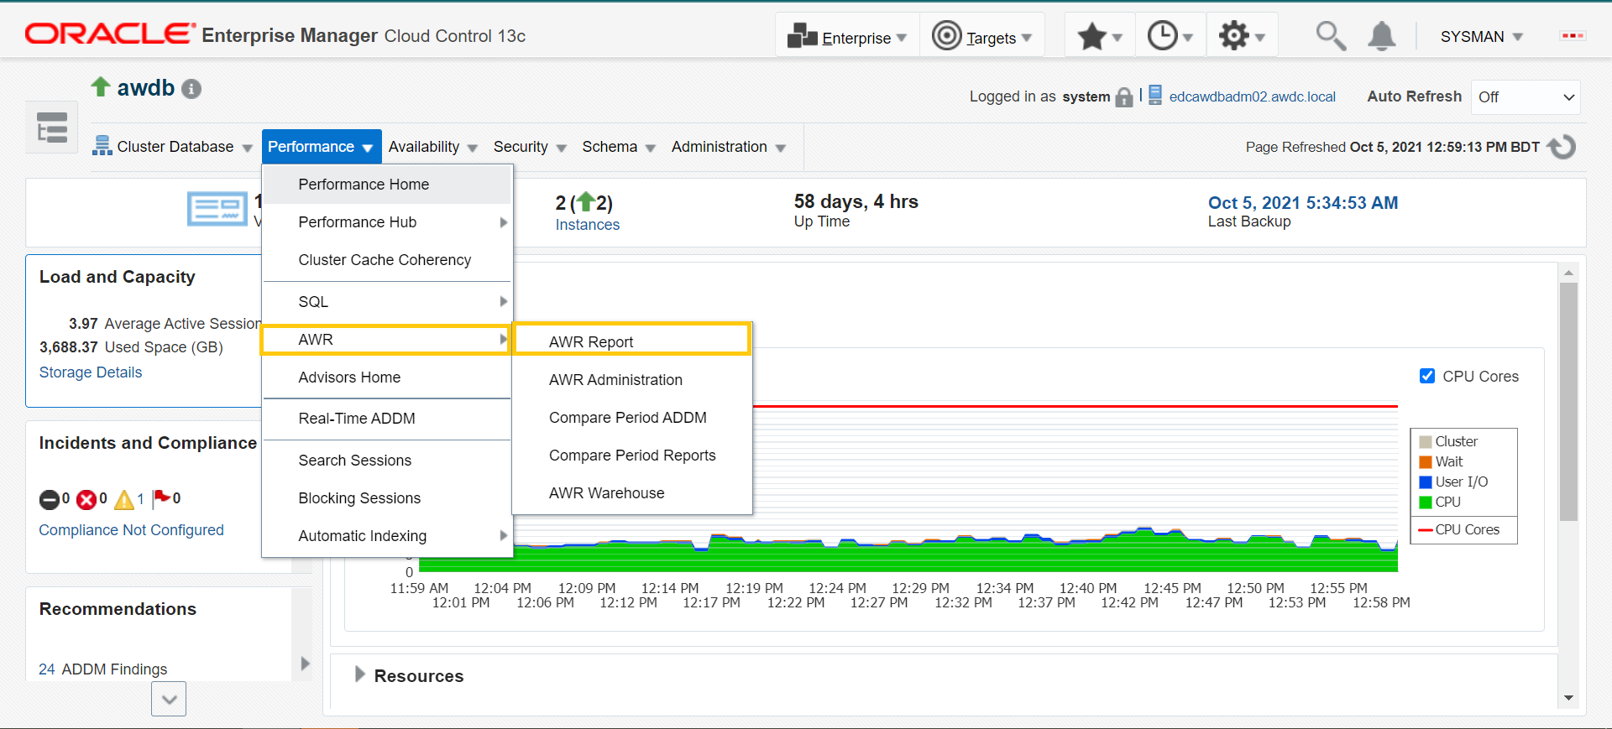Open Compliance Not Configured link
The height and width of the screenshot is (729, 1612).
(x=131, y=530)
